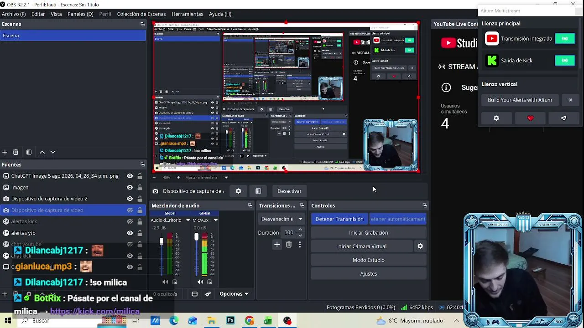The image size is (584, 328).
Task: Open the Archivo menu
Action: [x=14, y=14]
